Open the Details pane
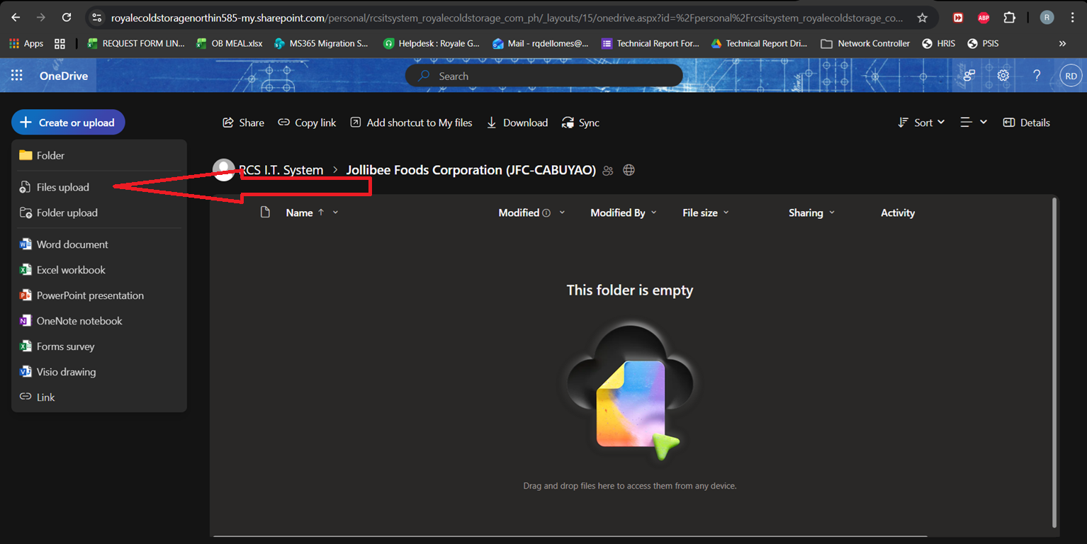This screenshot has height=544, width=1087. click(x=1027, y=123)
